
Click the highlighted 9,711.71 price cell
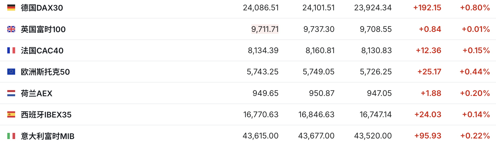pos(265,29)
